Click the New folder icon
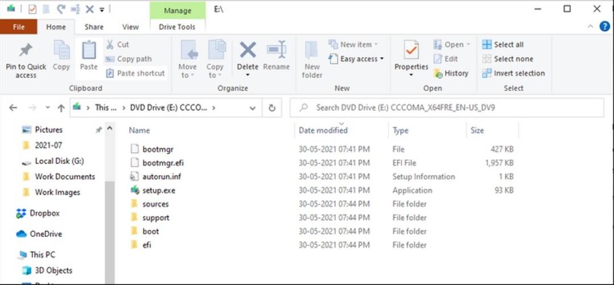The width and height of the screenshot is (614, 285). (x=312, y=50)
